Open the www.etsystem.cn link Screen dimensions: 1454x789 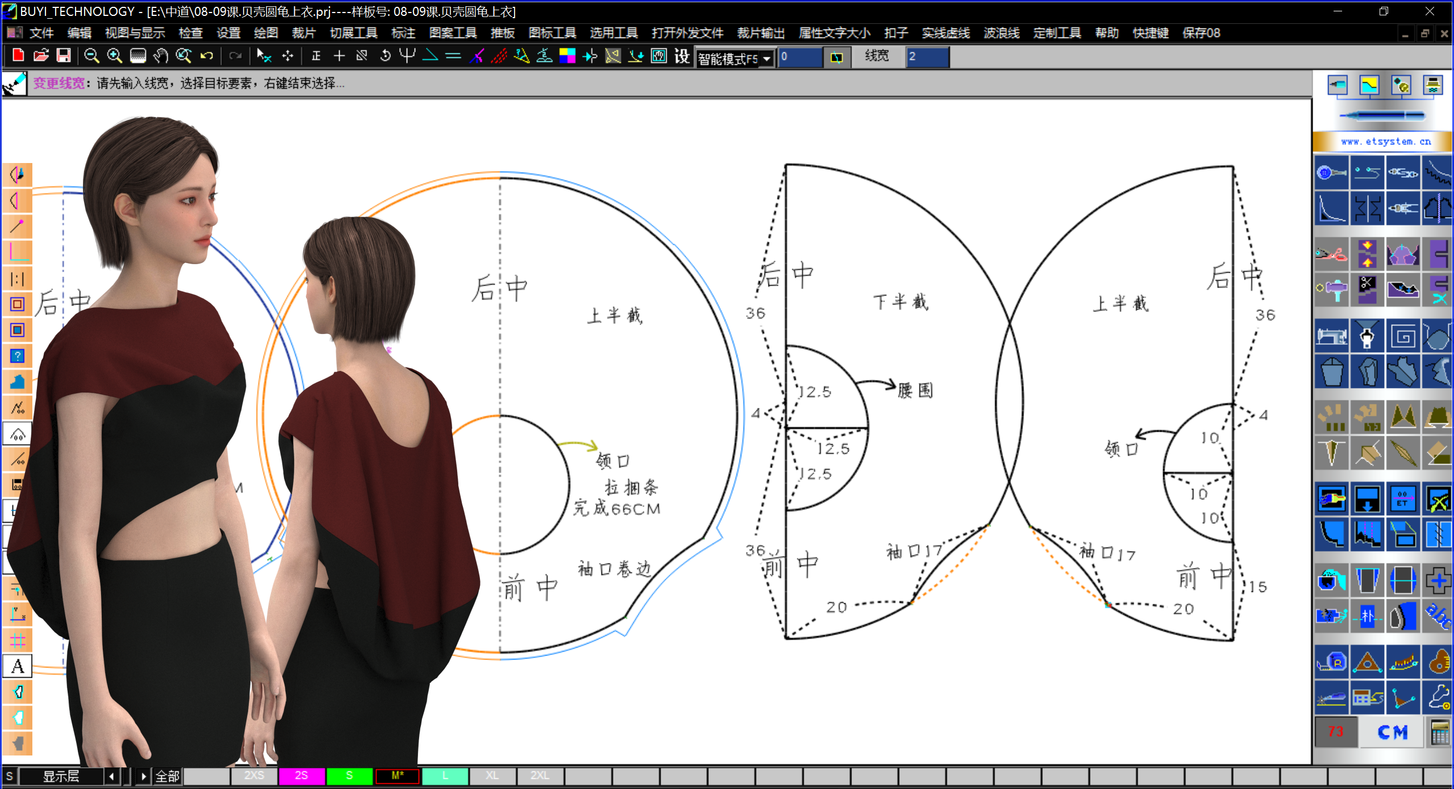(1386, 141)
